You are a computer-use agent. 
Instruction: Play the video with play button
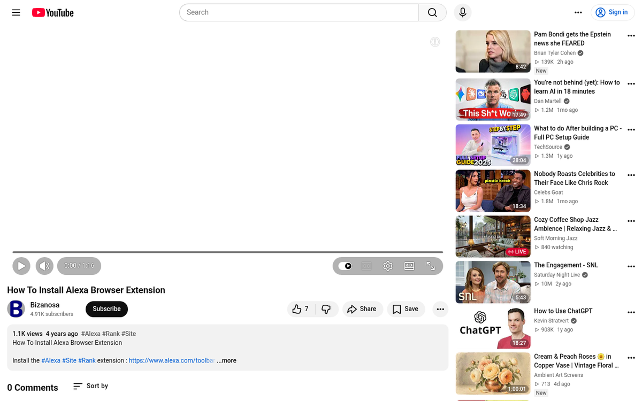21,266
